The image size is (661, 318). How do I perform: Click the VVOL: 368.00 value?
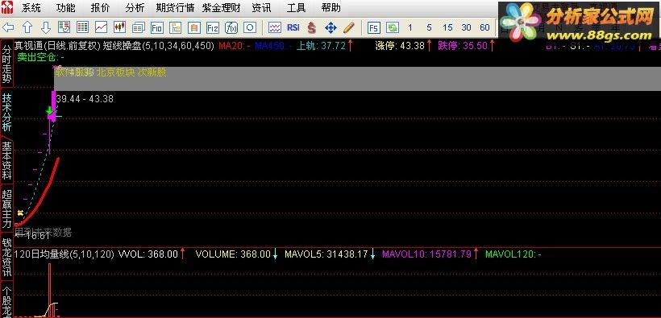tap(148, 254)
